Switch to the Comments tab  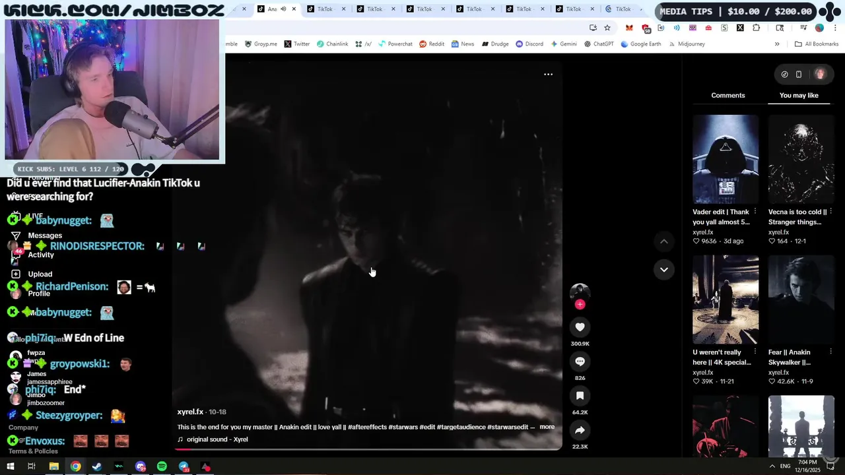pos(728,96)
